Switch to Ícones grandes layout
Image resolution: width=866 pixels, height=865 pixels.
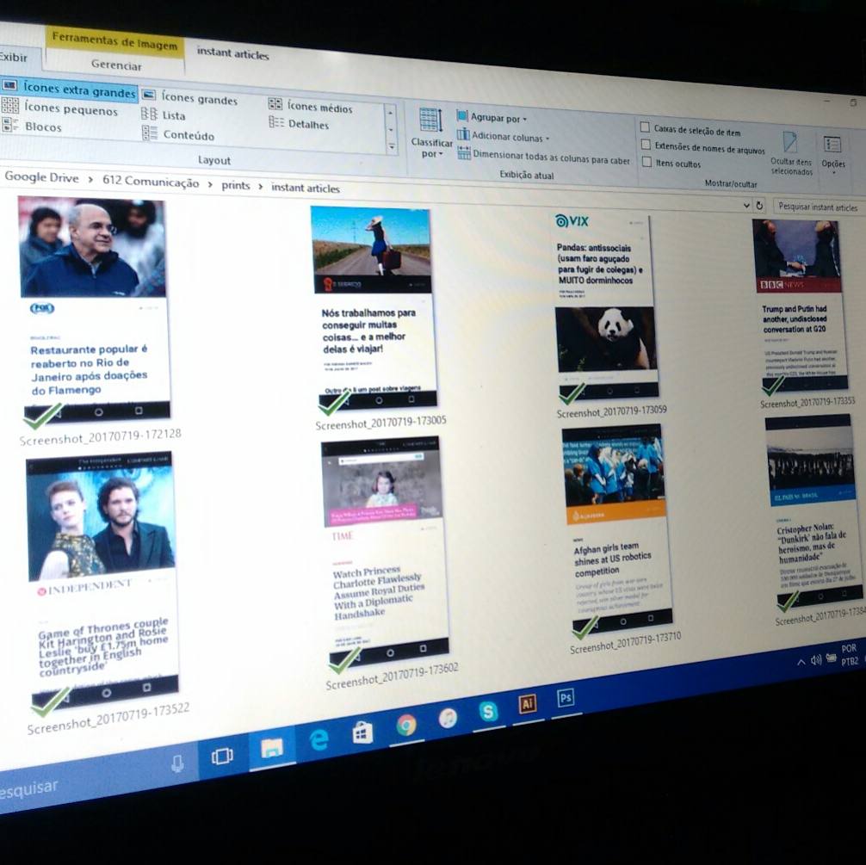190,98
